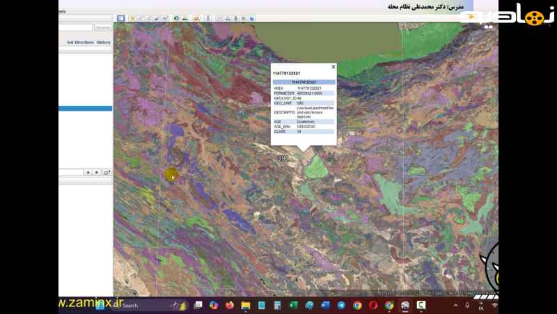The width and height of the screenshot is (557, 314).
Task: Click the Print toolbar icon
Action: click(x=228, y=18)
